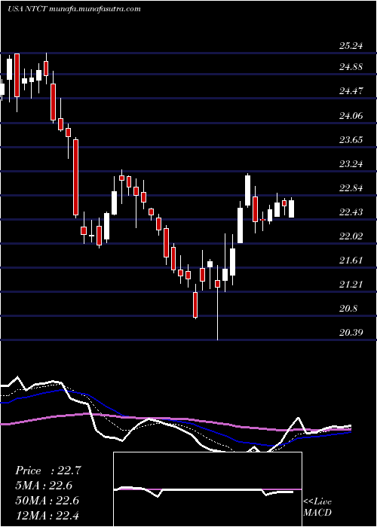Click the last white candle on the right
Image resolution: width=377 pixels, height=527 pixels.
(x=292, y=209)
